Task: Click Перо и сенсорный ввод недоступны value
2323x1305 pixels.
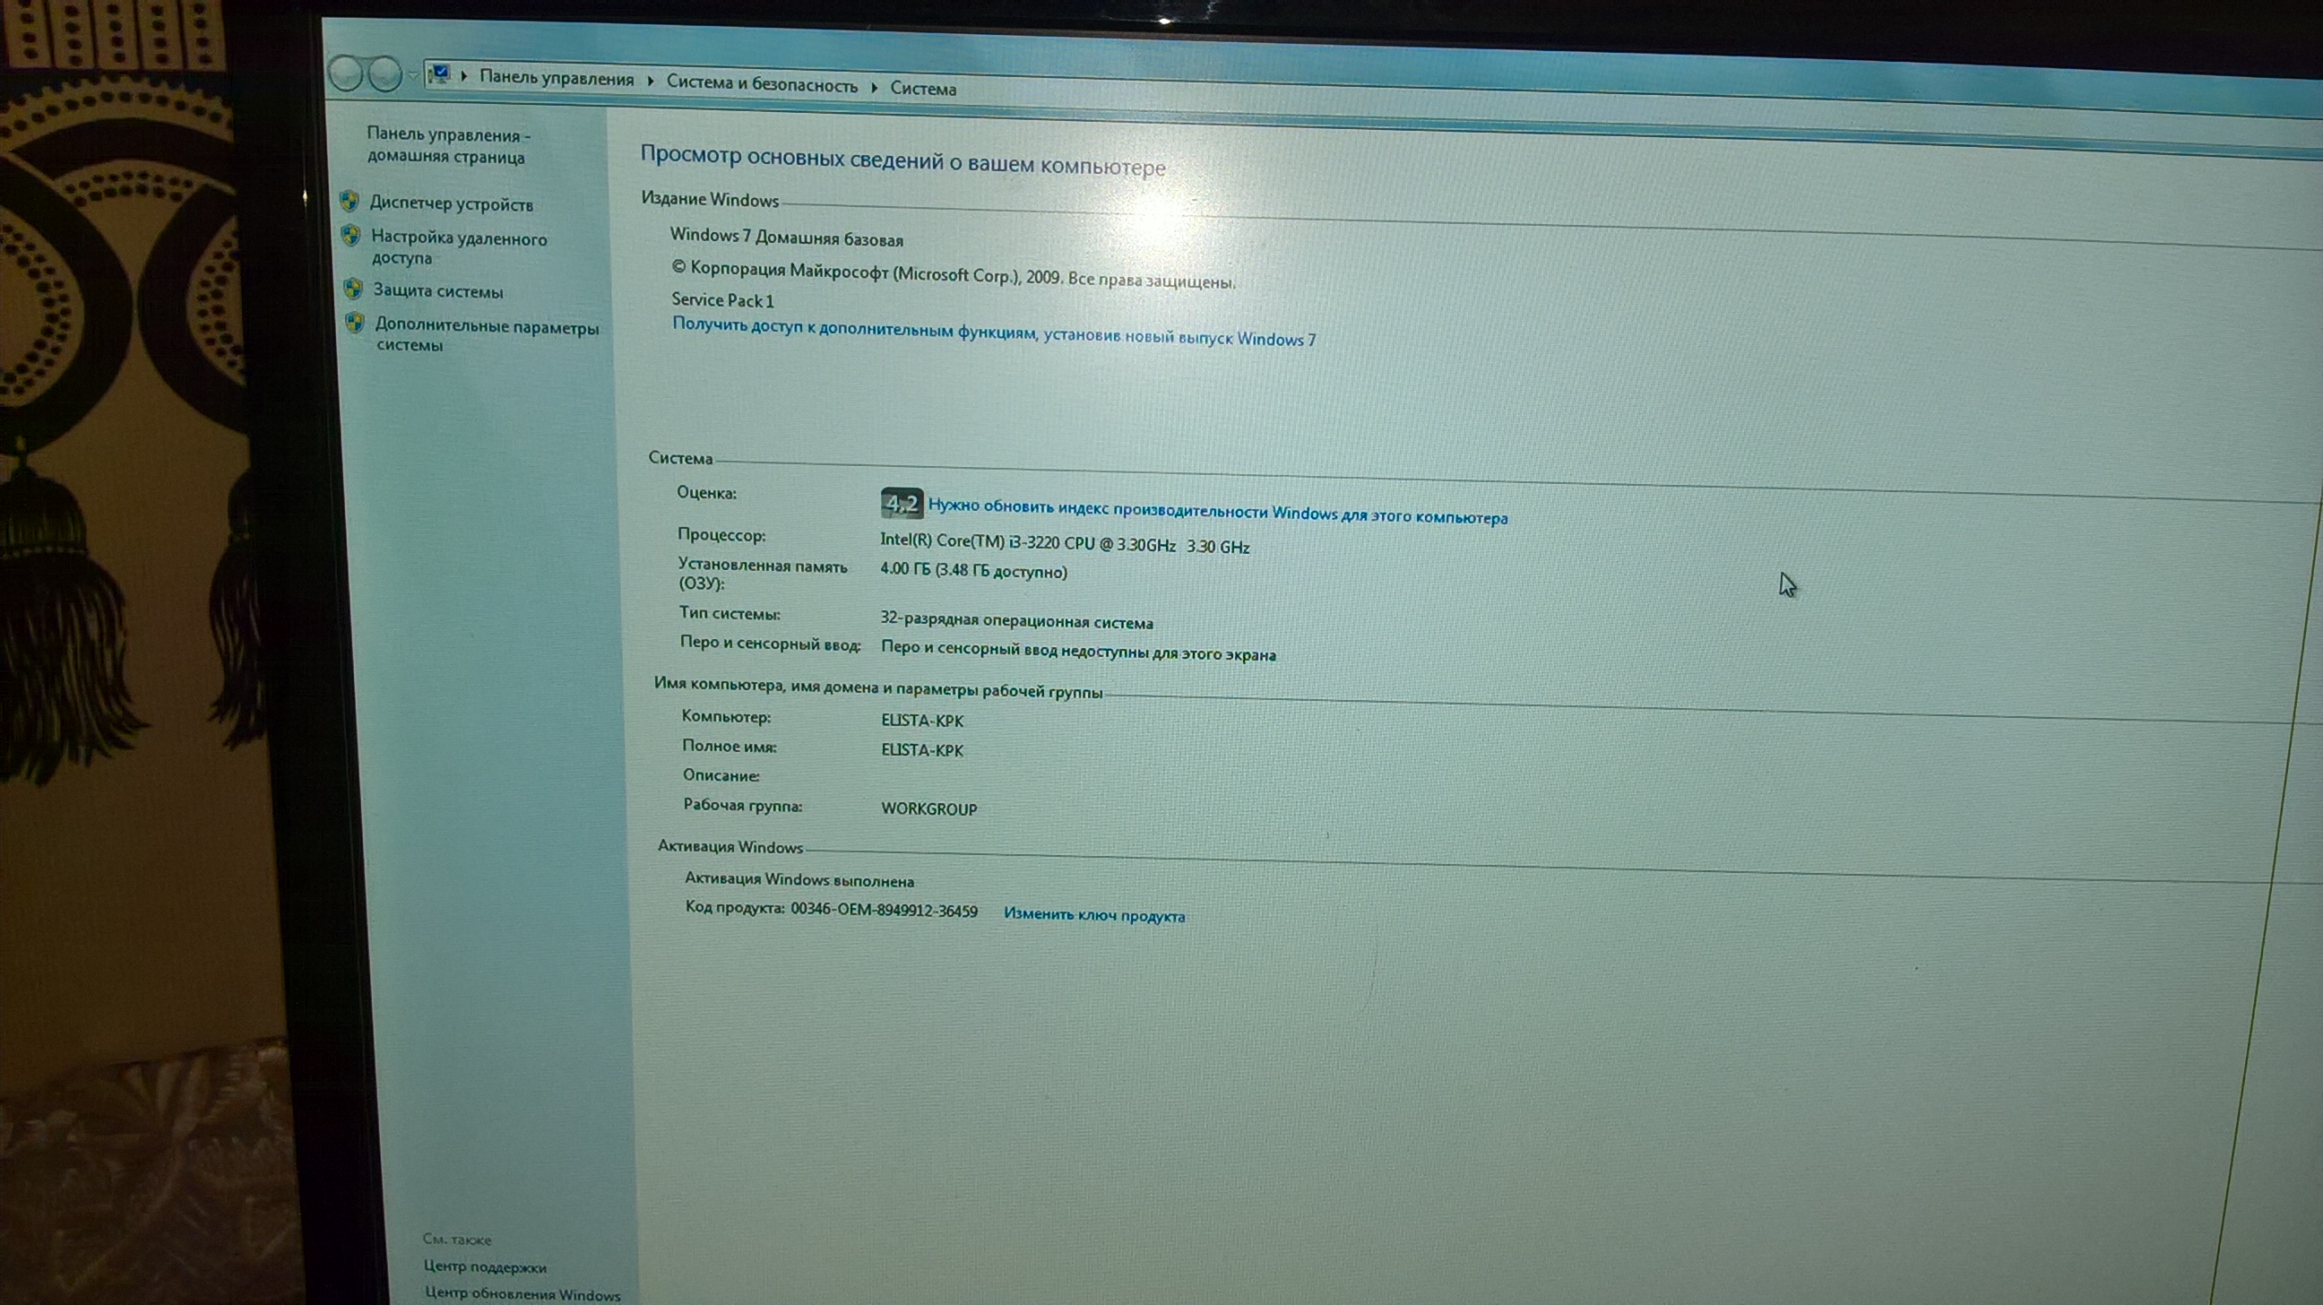Action: coord(1078,651)
